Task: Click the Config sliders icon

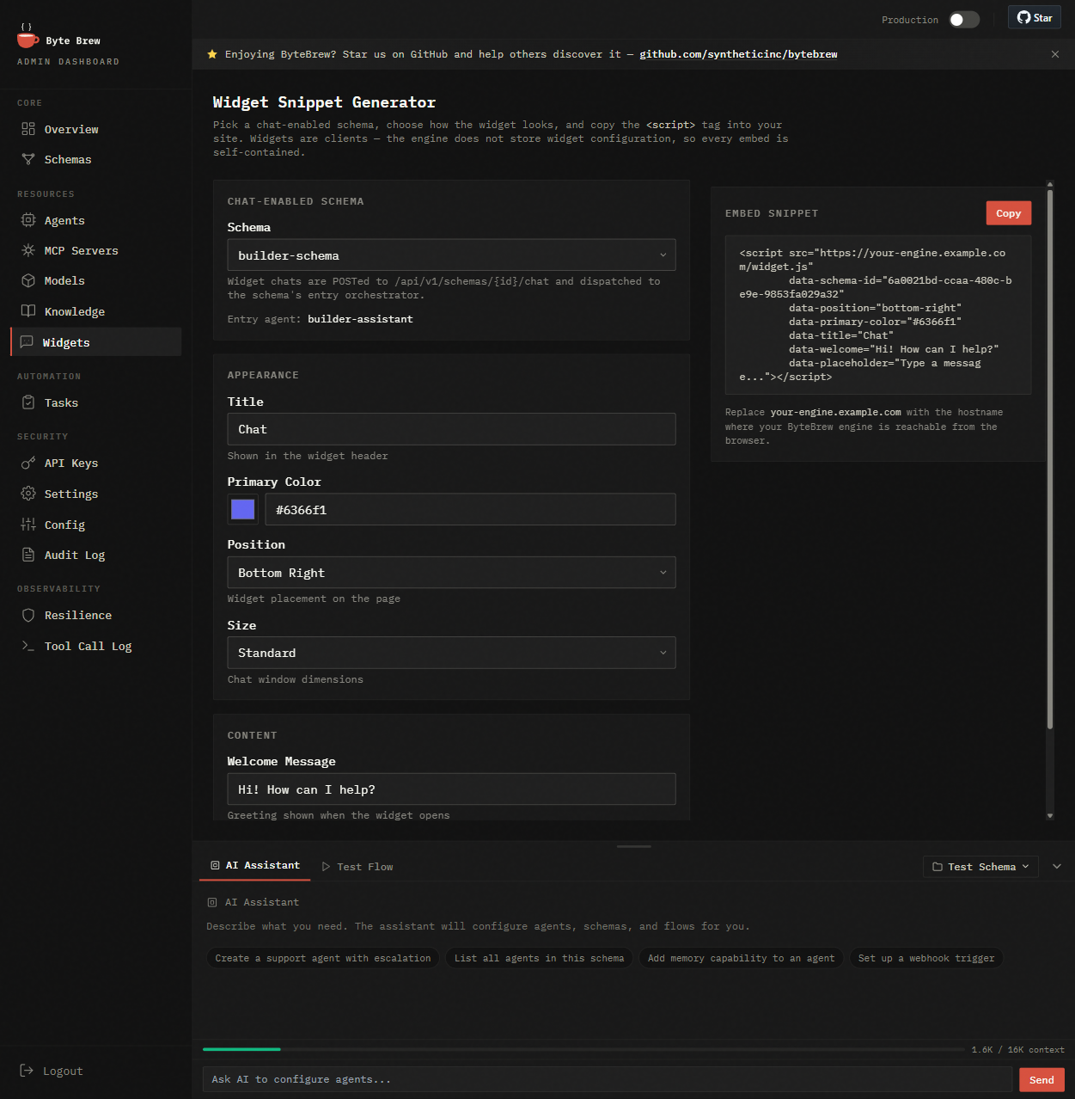Action: coord(28,525)
